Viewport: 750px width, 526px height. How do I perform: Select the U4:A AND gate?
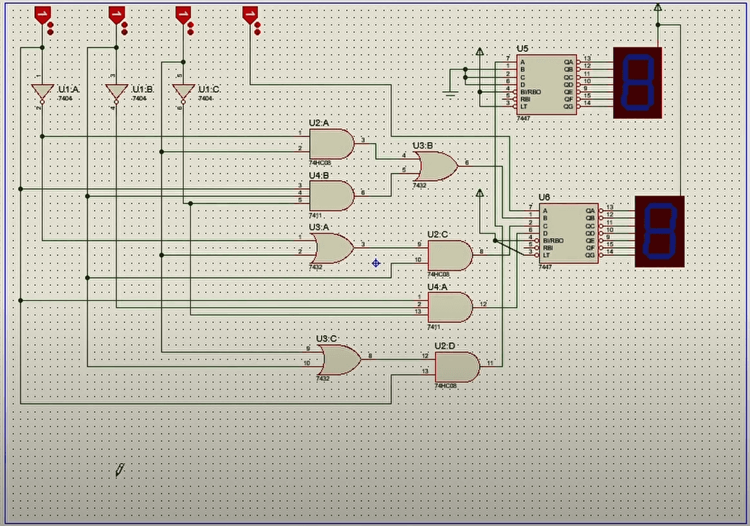coord(450,307)
